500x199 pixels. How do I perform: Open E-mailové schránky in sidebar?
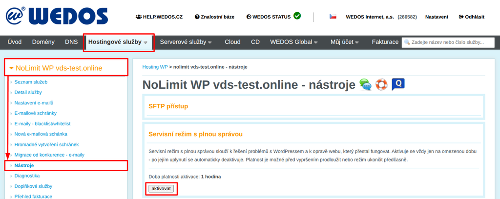point(35,113)
